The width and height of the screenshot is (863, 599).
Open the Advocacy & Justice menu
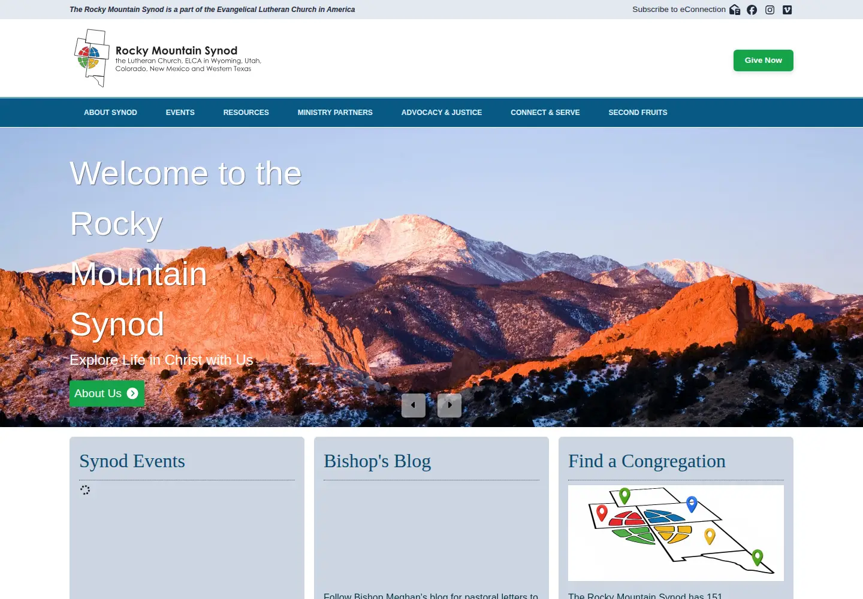point(442,113)
